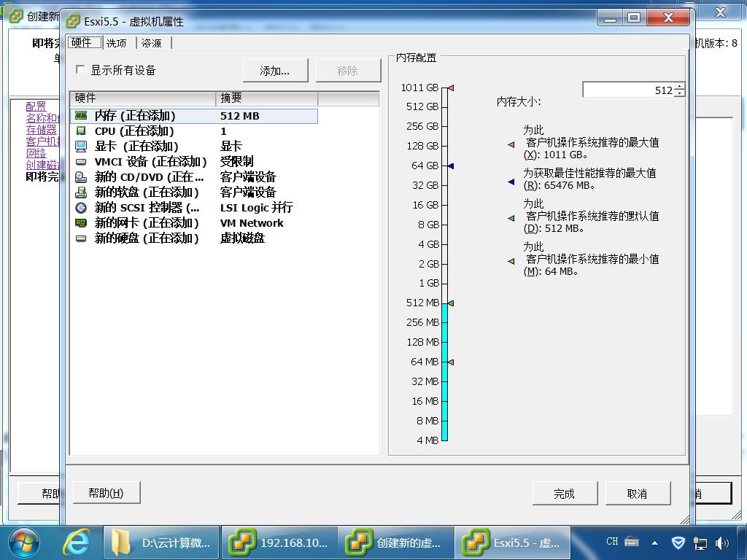Click the 512 MB summary value for memory
This screenshot has width=747, height=560.
click(x=239, y=116)
